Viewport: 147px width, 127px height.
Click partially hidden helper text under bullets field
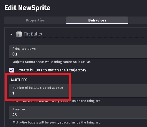[56, 101]
